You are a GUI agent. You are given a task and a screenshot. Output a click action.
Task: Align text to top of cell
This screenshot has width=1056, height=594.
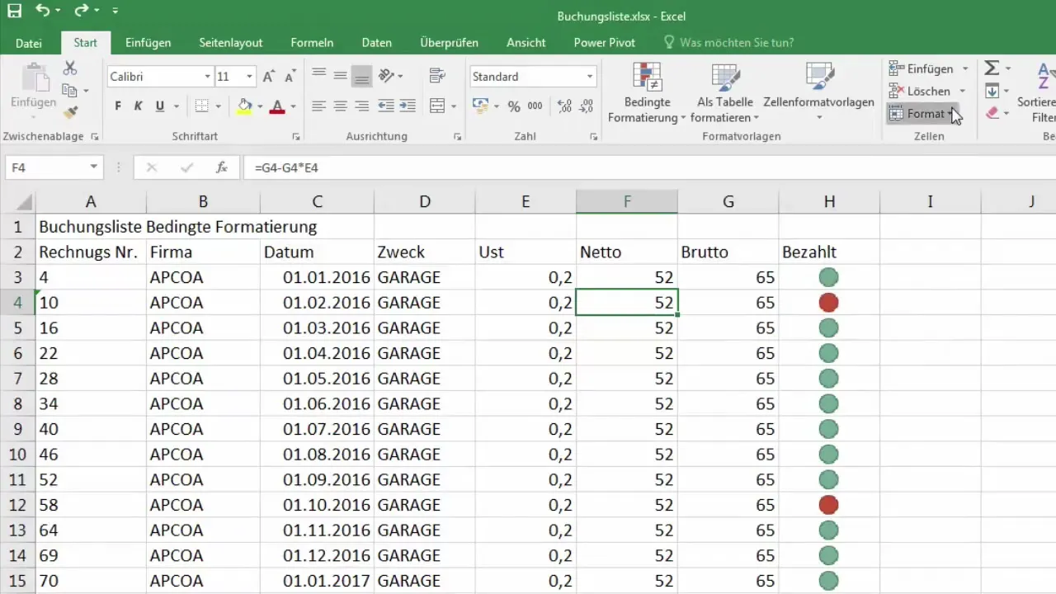[318, 76]
